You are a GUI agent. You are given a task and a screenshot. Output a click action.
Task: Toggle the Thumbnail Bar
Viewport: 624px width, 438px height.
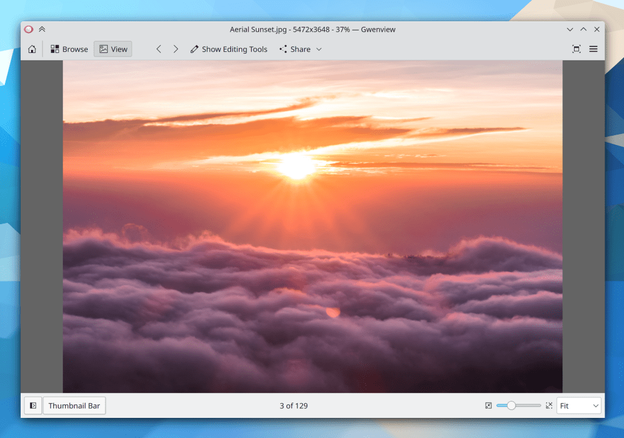pyautogui.click(x=74, y=406)
